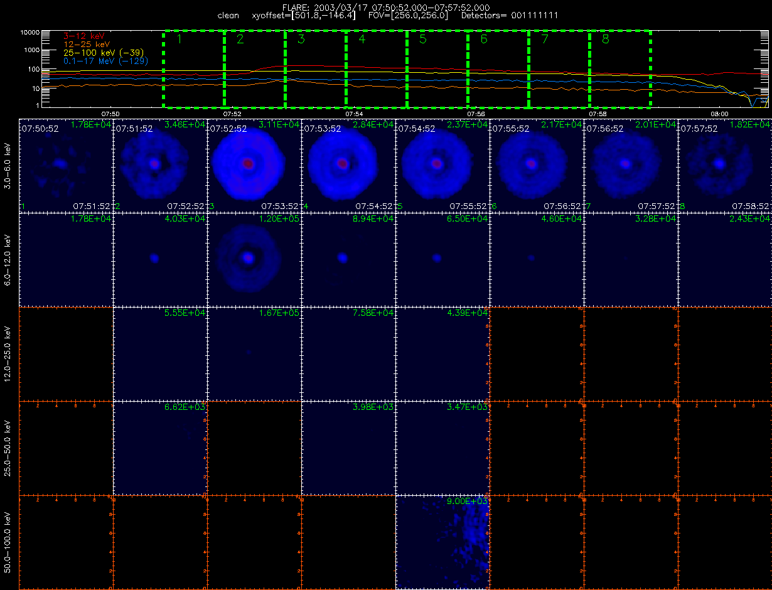Select the 3.0-6.0 keV image starting 07:50:52

pos(66,165)
